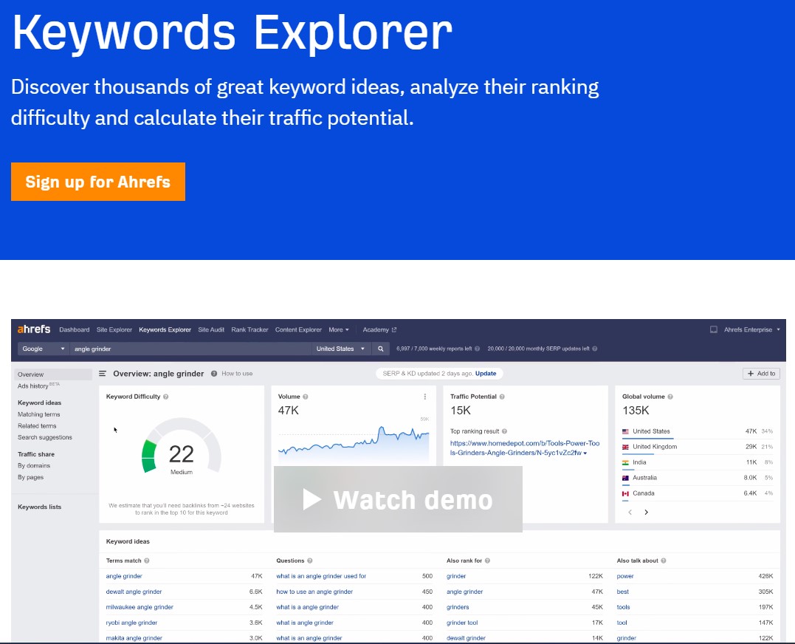Open dewalt angle grinder keyword link

[134, 592]
